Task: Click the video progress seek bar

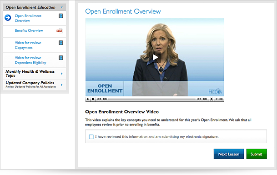Action: coord(152,99)
